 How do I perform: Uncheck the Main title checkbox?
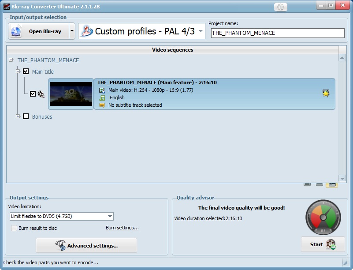point(26,71)
